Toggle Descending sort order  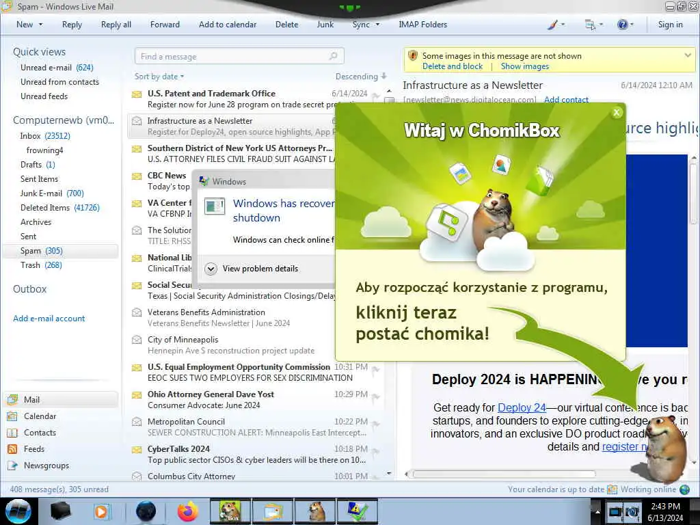click(361, 77)
